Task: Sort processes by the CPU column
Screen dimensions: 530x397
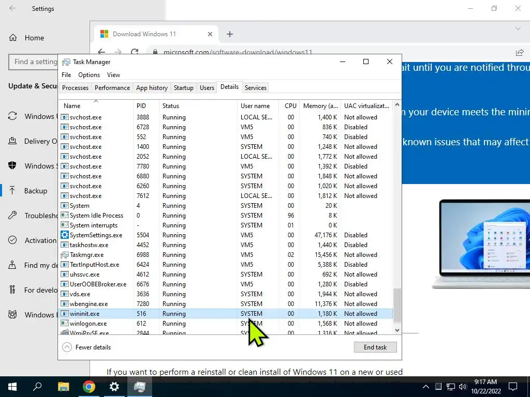Action: [x=290, y=105]
